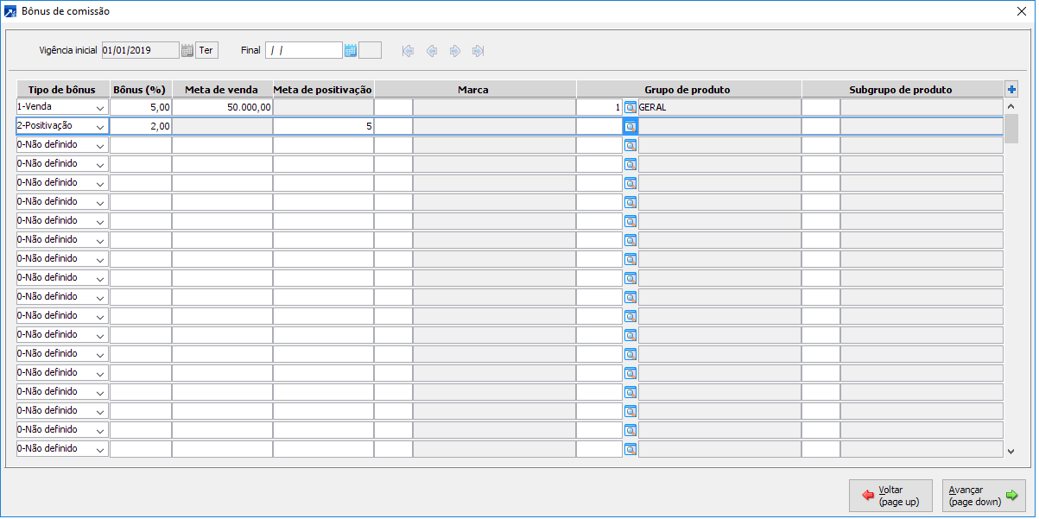
Task: Click the grid scrollbar down arrow
Action: [x=1011, y=451]
